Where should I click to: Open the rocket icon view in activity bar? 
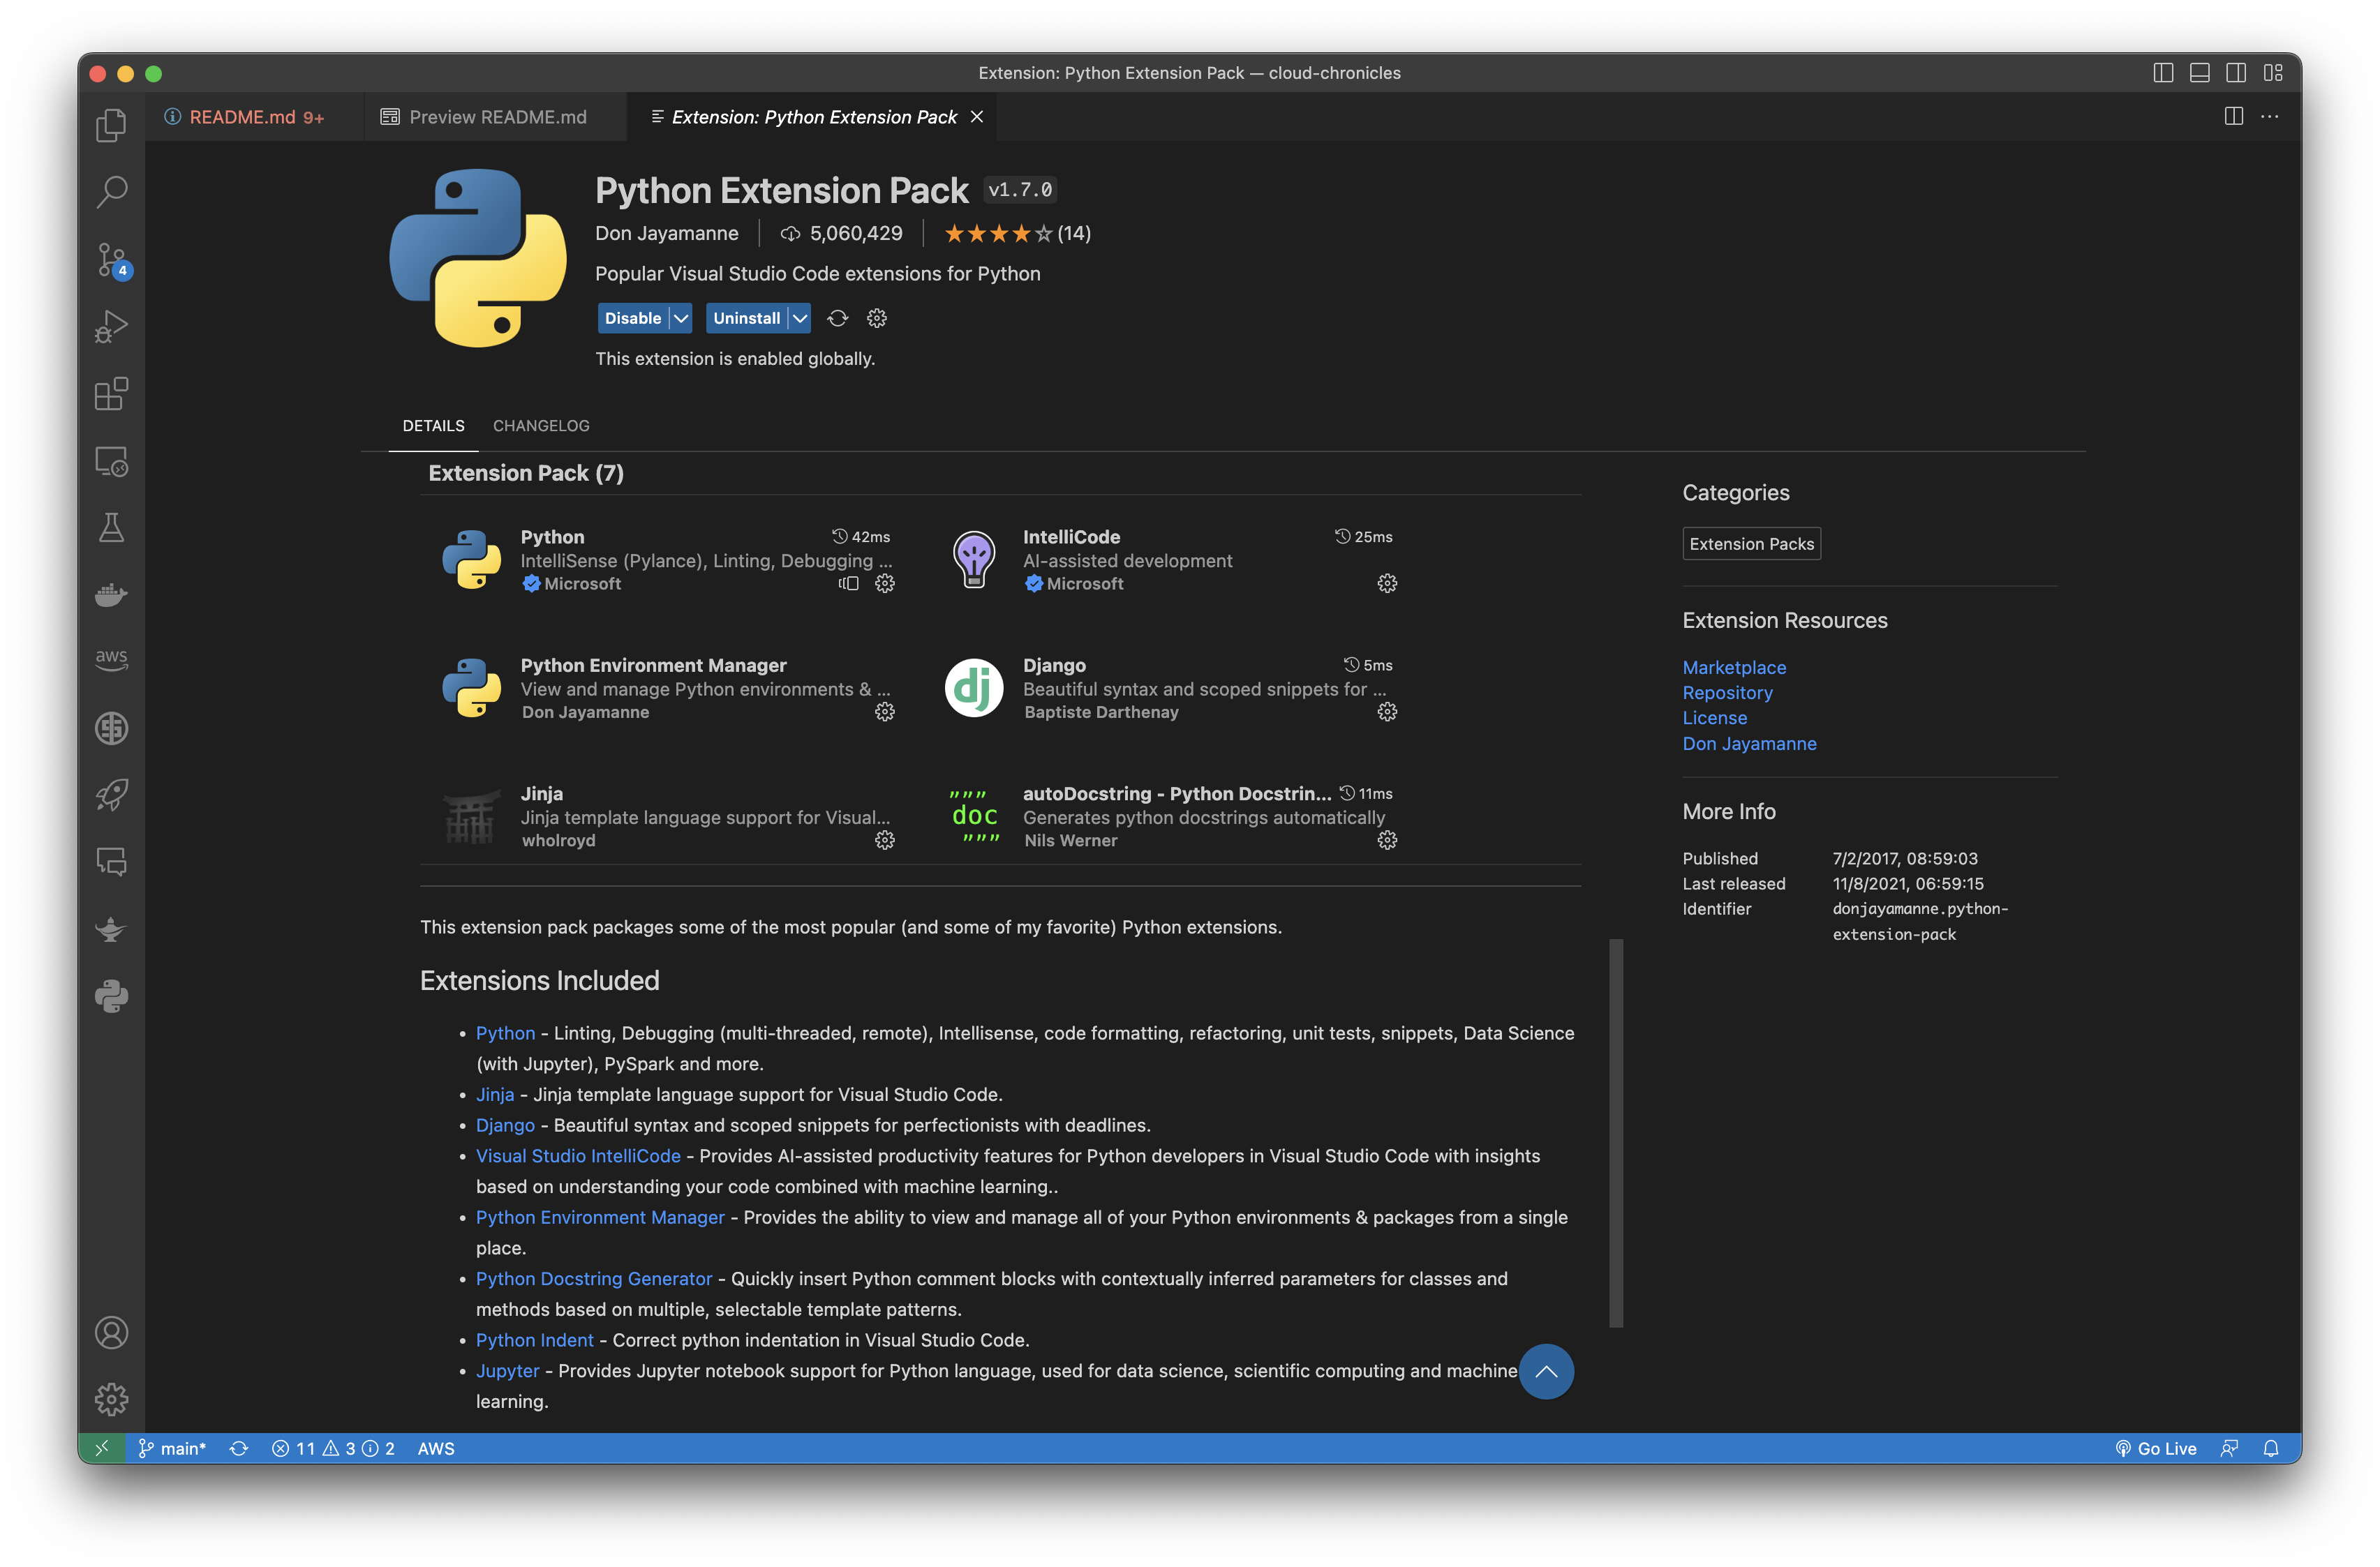[x=111, y=795]
